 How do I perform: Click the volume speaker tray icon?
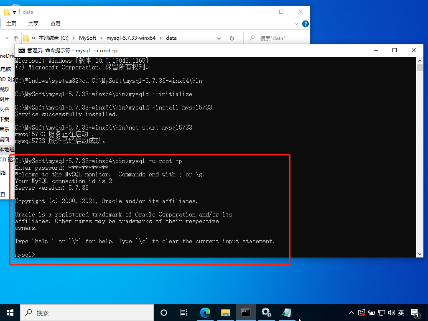(x=391, y=313)
